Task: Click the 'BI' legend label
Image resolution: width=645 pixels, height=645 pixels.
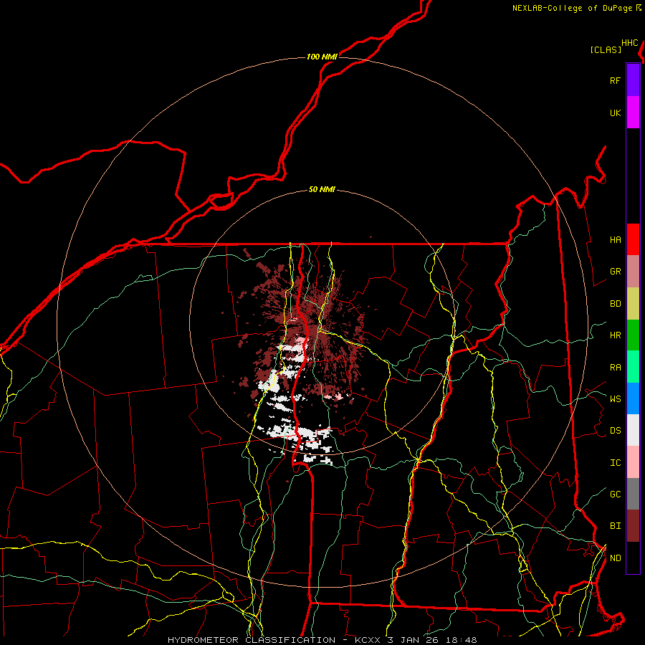Action: pos(615,526)
